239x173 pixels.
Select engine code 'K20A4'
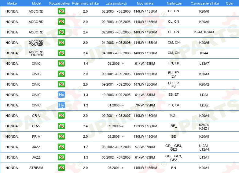click(204, 116)
